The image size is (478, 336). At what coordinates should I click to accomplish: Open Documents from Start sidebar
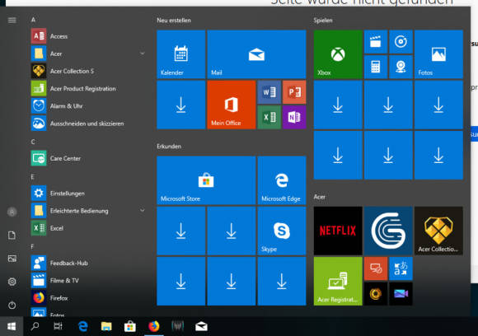pos(12,236)
